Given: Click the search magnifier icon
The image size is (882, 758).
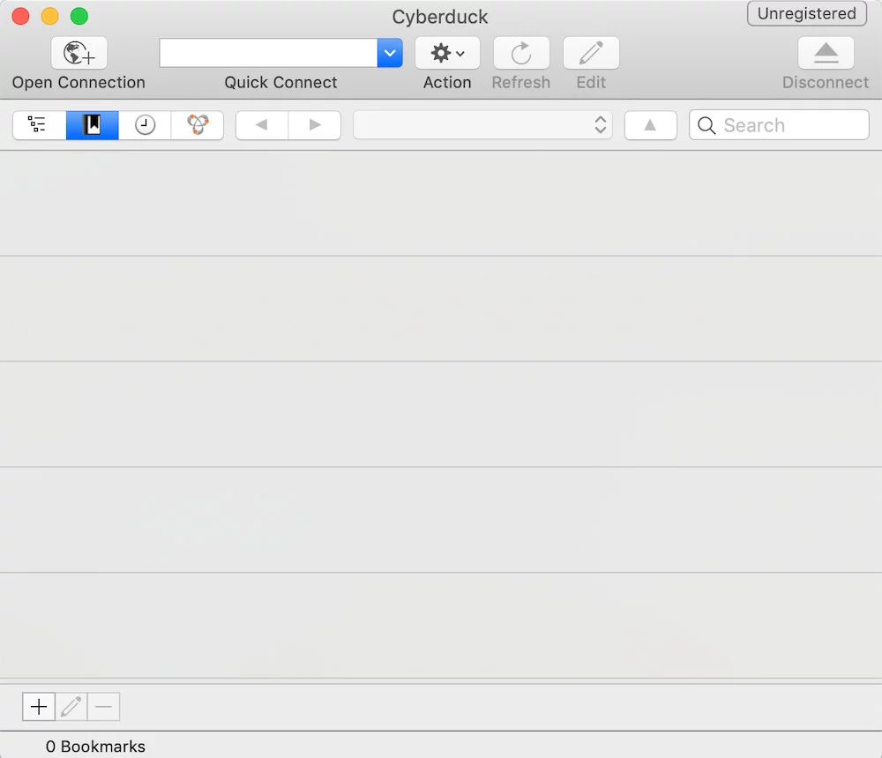Looking at the screenshot, I should coord(706,125).
